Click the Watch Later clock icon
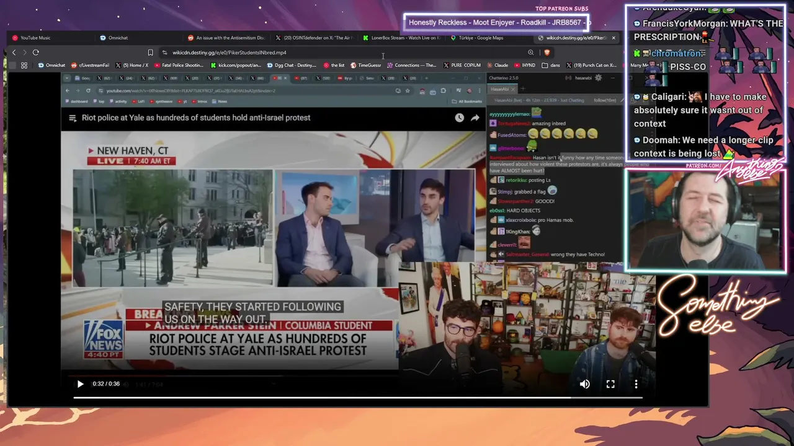This screenshot has width=794, height=446. click(x=459, y=118)
